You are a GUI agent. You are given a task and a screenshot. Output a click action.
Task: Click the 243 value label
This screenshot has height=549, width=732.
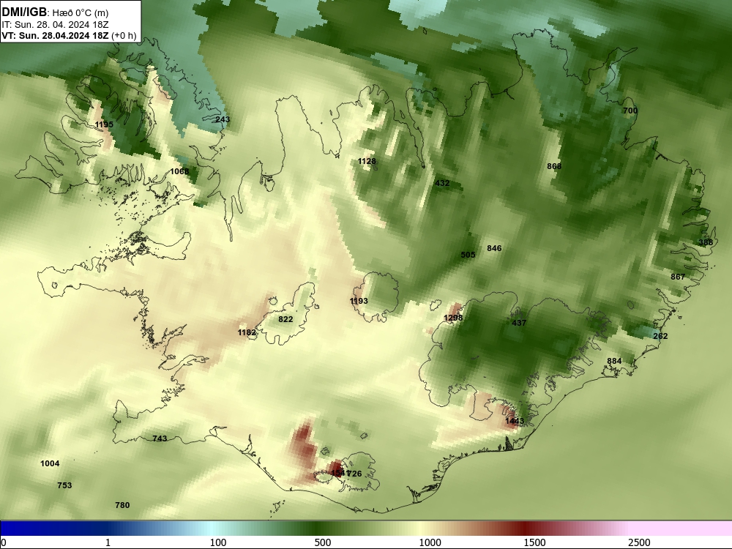[x=223, y=119]
